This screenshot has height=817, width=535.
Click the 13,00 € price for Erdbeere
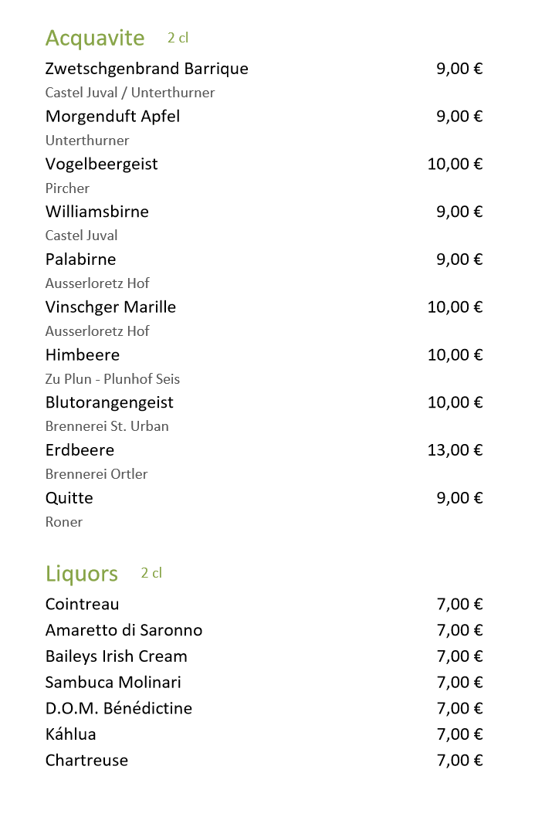pyautogui.click(x=455, y=450)
